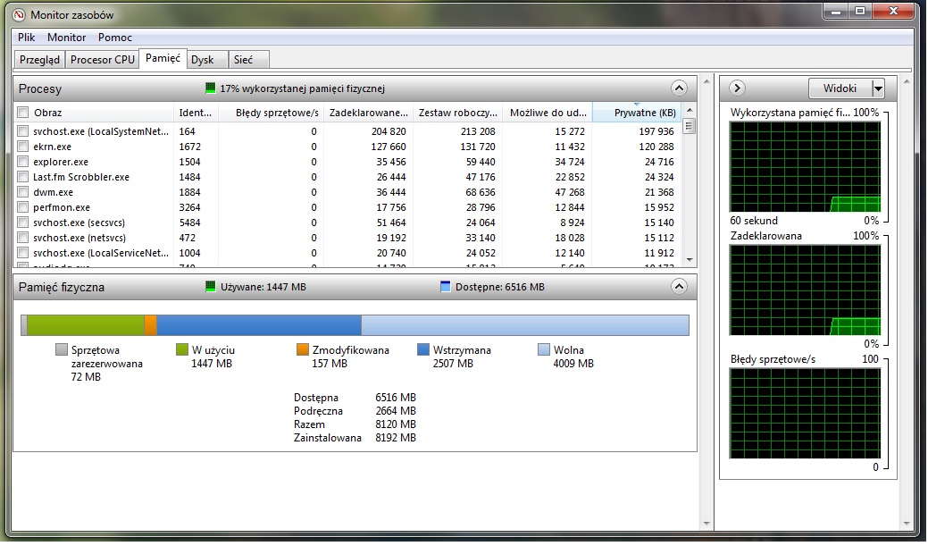The width and height of the screenshot is (928, 546).
Task: Collapse the Pamięć fizyczna section
Action: coord(679,287)
